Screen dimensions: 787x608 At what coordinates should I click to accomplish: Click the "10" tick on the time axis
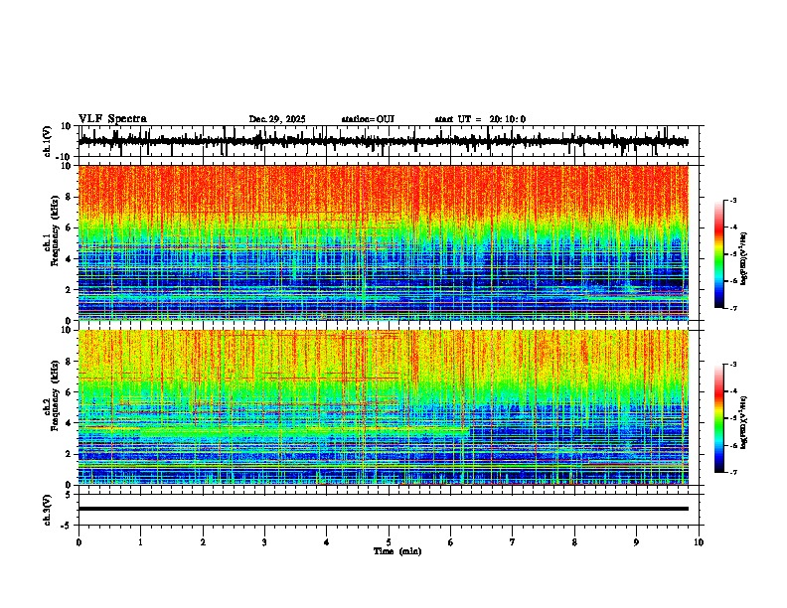tap(699, 542)
